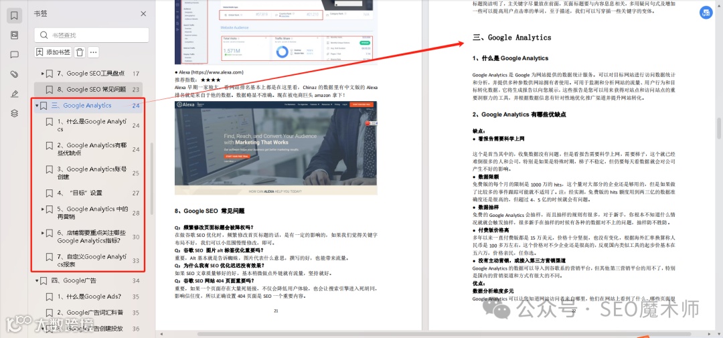Expand the 5、Google Analytics 中的再营销 bookmark
Viewport: 723px width, 338px height.
43,209
